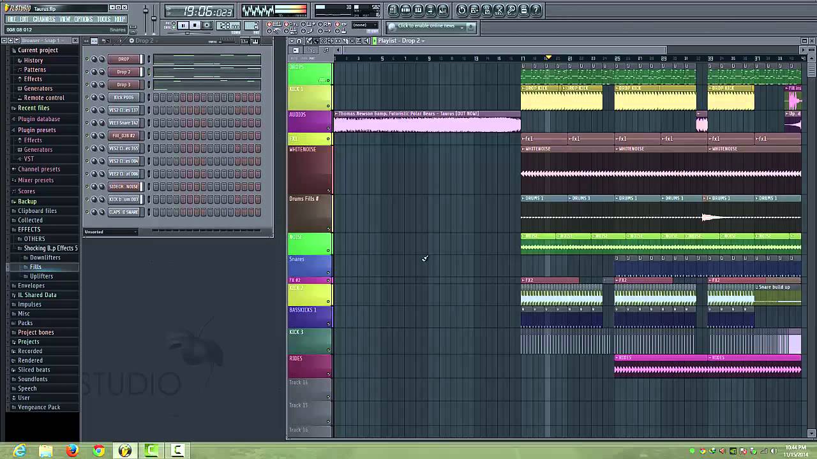The width and height of the screenshot is (817, 459).
Task: Click to enable online news button
Action: (426, 25)
